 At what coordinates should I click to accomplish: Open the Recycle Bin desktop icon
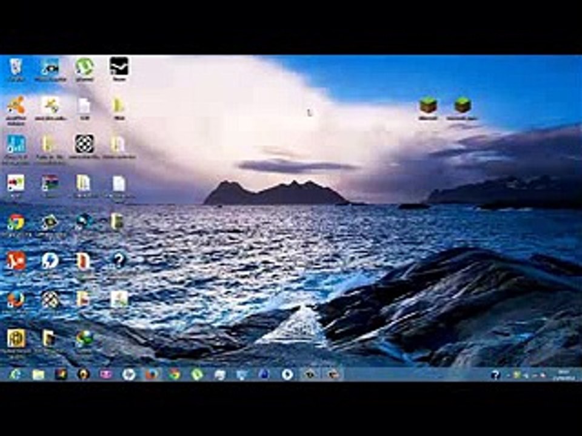[x=16, y=67]
